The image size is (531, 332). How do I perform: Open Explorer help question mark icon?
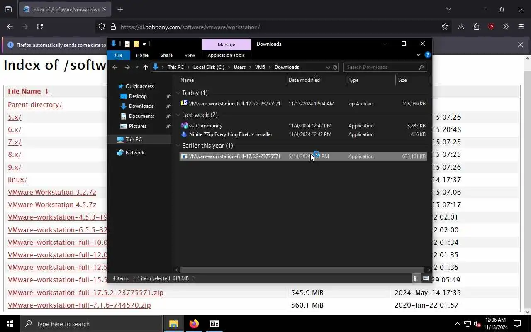click(428, 55)
